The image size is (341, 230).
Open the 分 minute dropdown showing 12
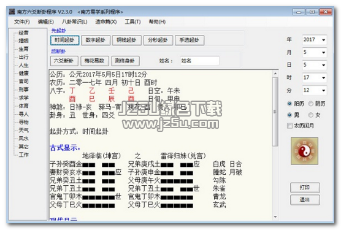(315, 90)
